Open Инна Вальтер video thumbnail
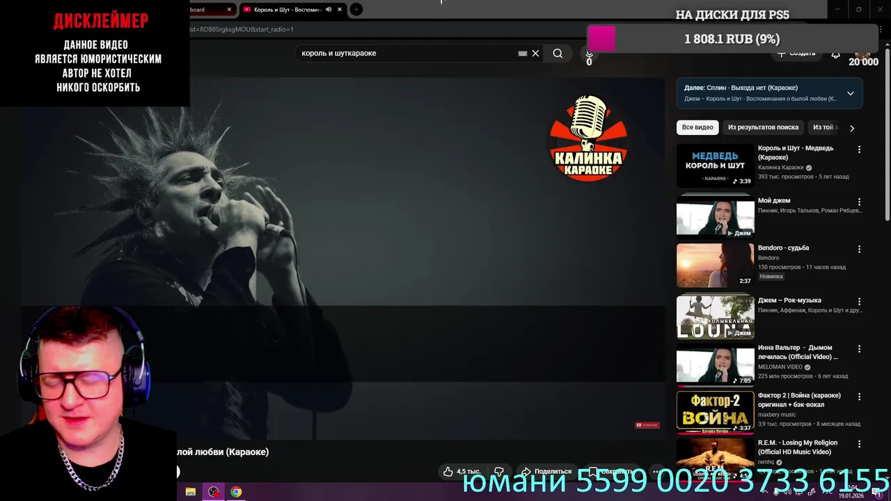Image resolution: width=891 pixels, height=501 pixels. [715, 365]
